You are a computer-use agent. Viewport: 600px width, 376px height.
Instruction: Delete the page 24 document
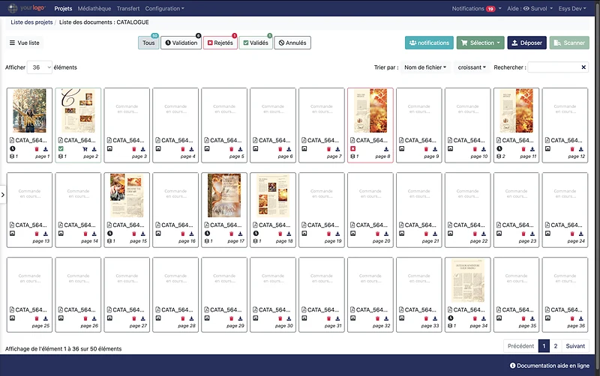pyautogui.click(x=572, y=234)
